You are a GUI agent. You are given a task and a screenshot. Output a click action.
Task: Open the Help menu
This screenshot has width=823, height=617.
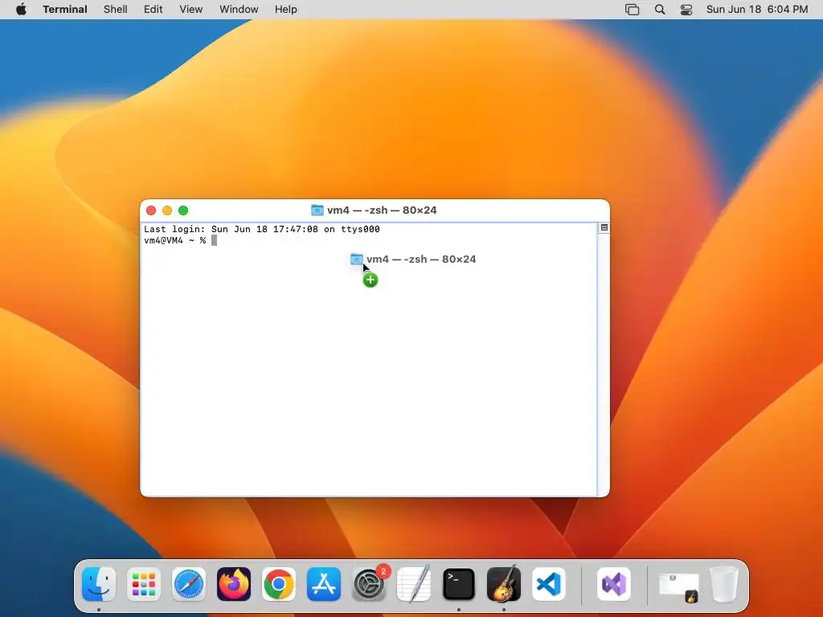(286, 10)
